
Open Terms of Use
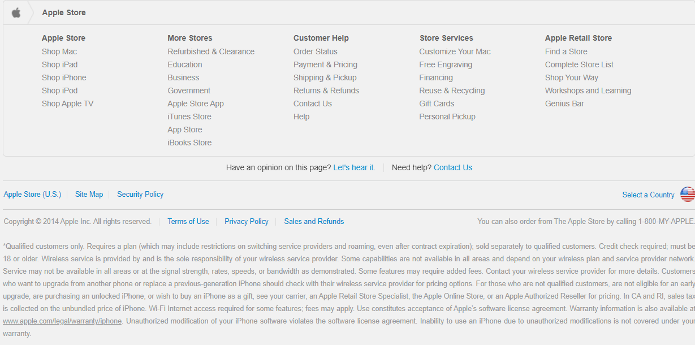(x=188, y=221)
